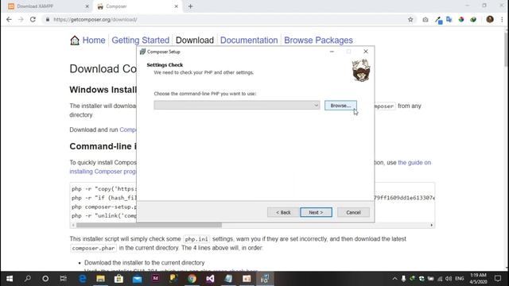Launch Microsoft Edge from taskbar
The height and width of the screenshot is (286, 509).
pyautogui.click(x=83, y=279)
